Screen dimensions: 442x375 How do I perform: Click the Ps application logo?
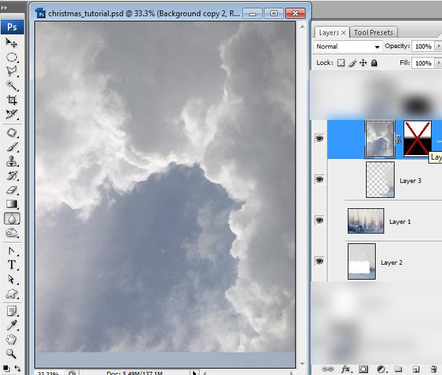(12, 27)
